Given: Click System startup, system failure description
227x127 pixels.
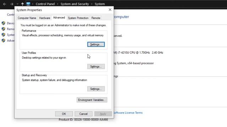Looking at the screenshot, I should 54,80.
